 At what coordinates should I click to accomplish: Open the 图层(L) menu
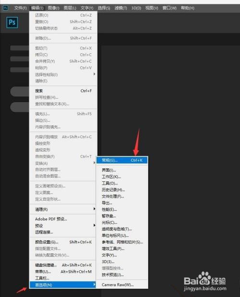[70, 8]
